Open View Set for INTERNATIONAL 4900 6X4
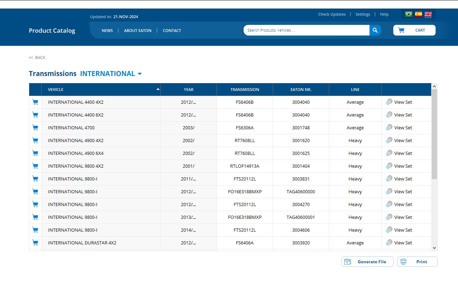 point(399,153)
